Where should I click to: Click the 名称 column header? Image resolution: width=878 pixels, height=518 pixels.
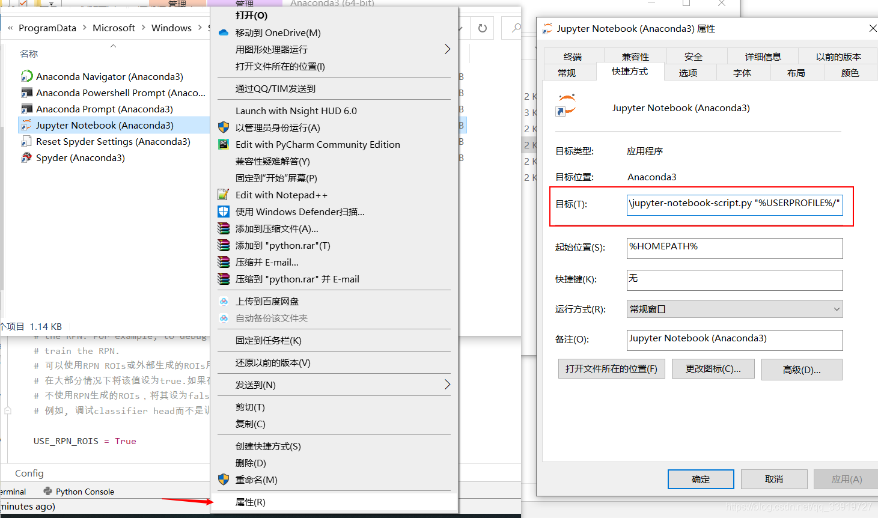coord(29,53)
